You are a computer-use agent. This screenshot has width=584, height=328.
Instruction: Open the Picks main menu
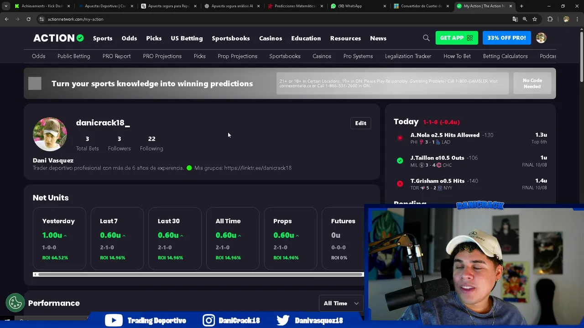[154, 38]
